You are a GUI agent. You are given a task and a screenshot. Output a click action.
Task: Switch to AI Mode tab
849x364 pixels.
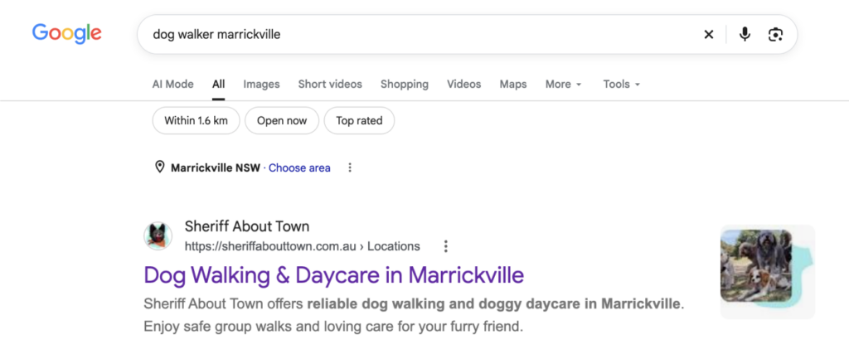(172, 84)
